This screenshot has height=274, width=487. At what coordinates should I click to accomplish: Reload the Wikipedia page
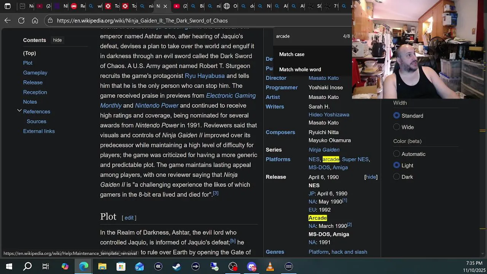21,21
